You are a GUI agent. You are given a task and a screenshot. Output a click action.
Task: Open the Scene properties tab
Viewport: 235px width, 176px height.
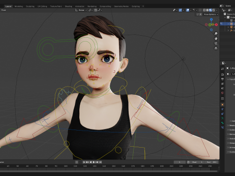click(222, 88)
